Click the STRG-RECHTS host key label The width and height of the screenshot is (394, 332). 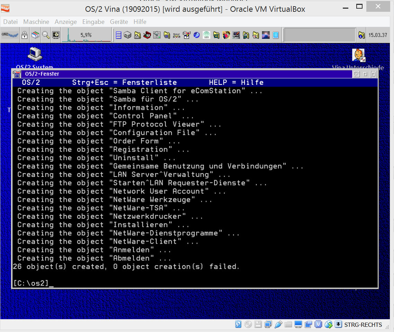363,325
